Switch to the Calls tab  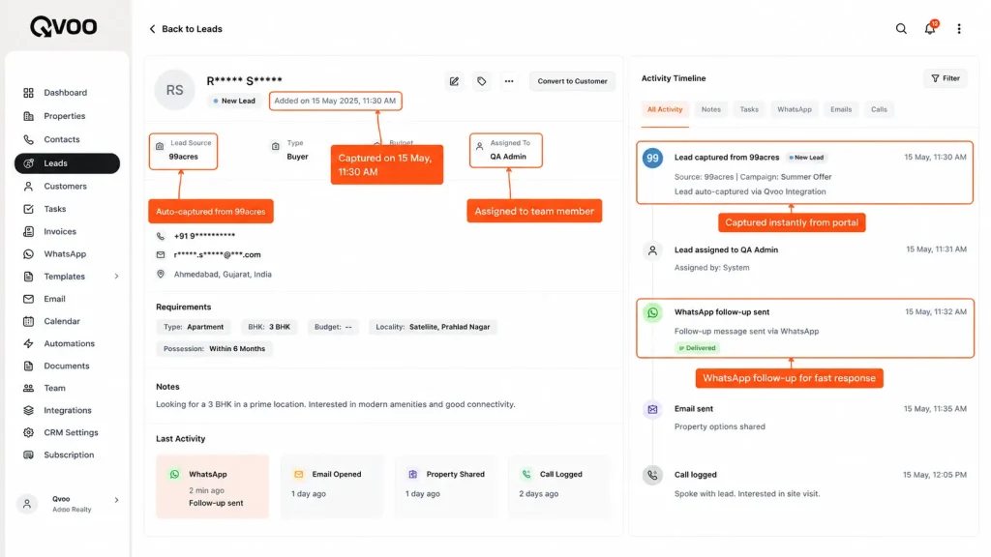tap(879, 109)
